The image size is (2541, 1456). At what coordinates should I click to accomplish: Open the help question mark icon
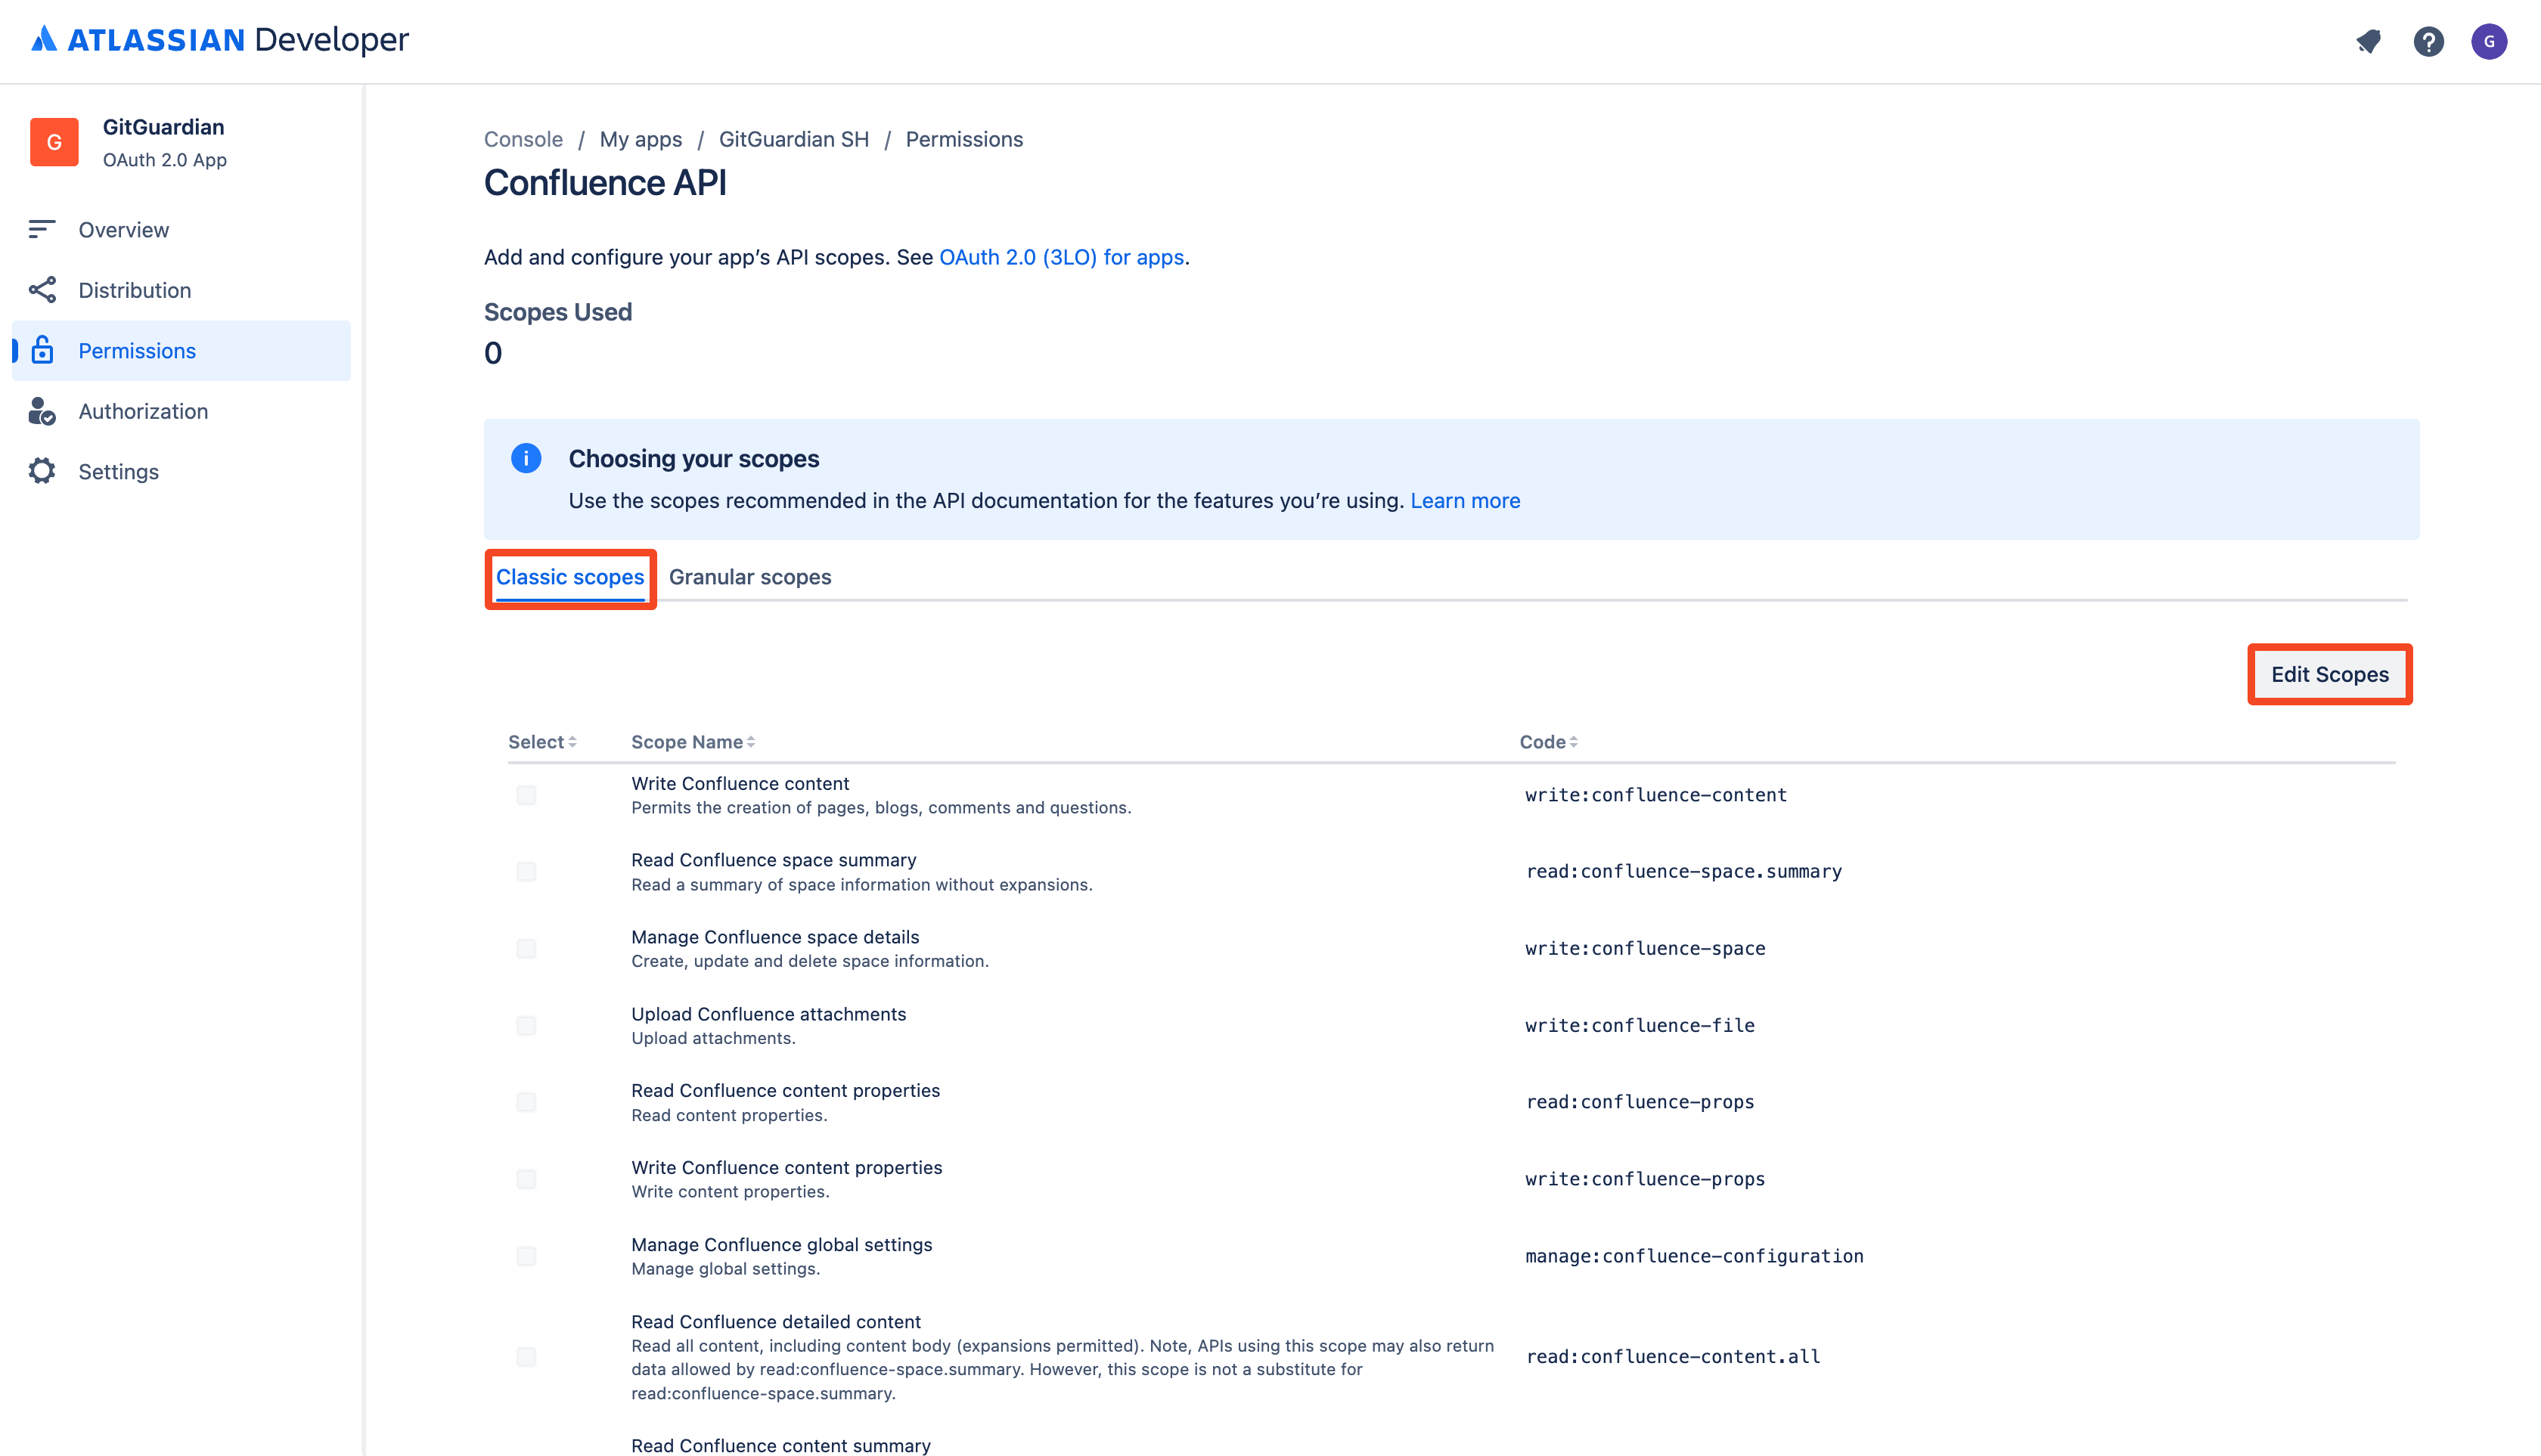tap(2428, 41)
